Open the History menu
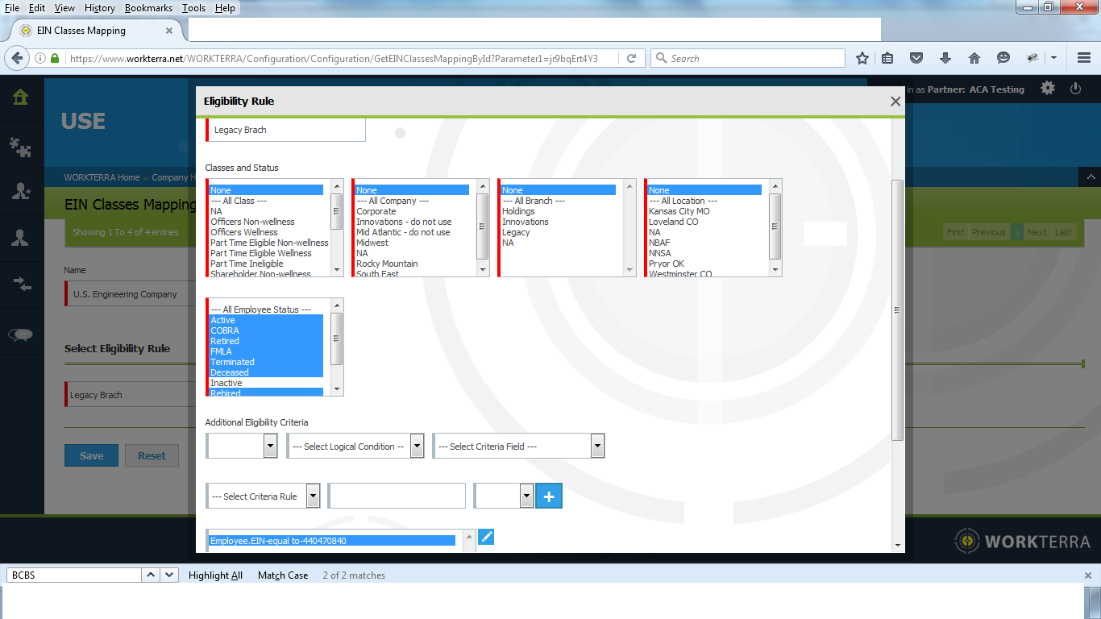1101x619 pixels. (99, 8)
